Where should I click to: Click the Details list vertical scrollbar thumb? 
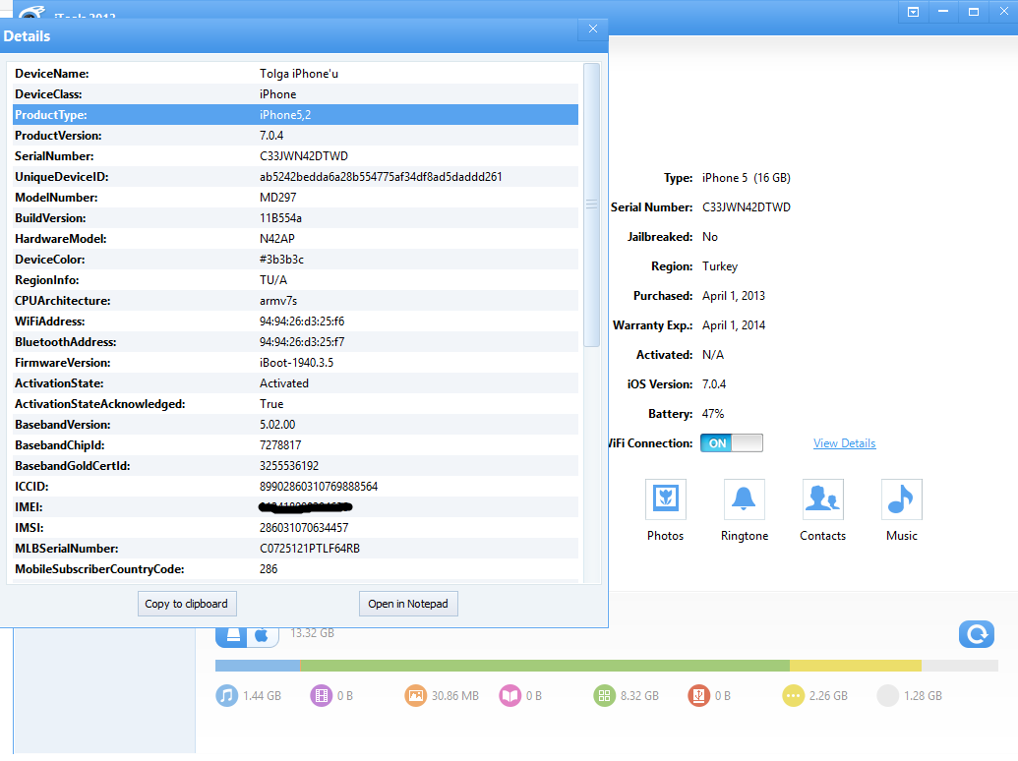pyautogui.click(x=591, y=205)
